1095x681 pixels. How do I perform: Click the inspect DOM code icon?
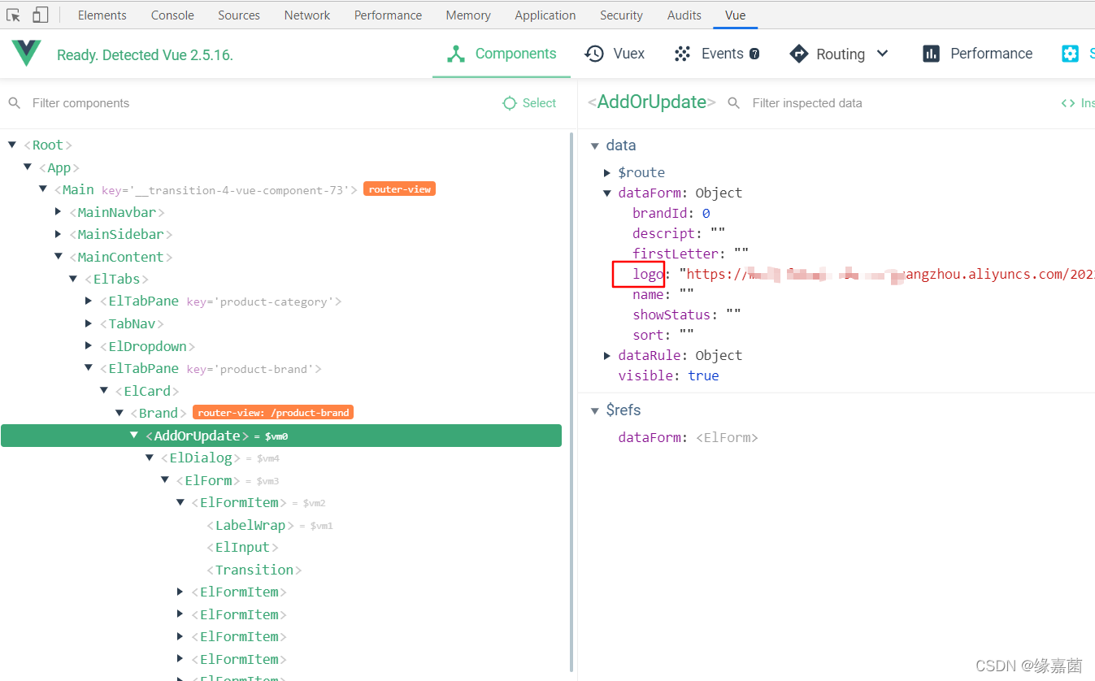[1068, 103]
